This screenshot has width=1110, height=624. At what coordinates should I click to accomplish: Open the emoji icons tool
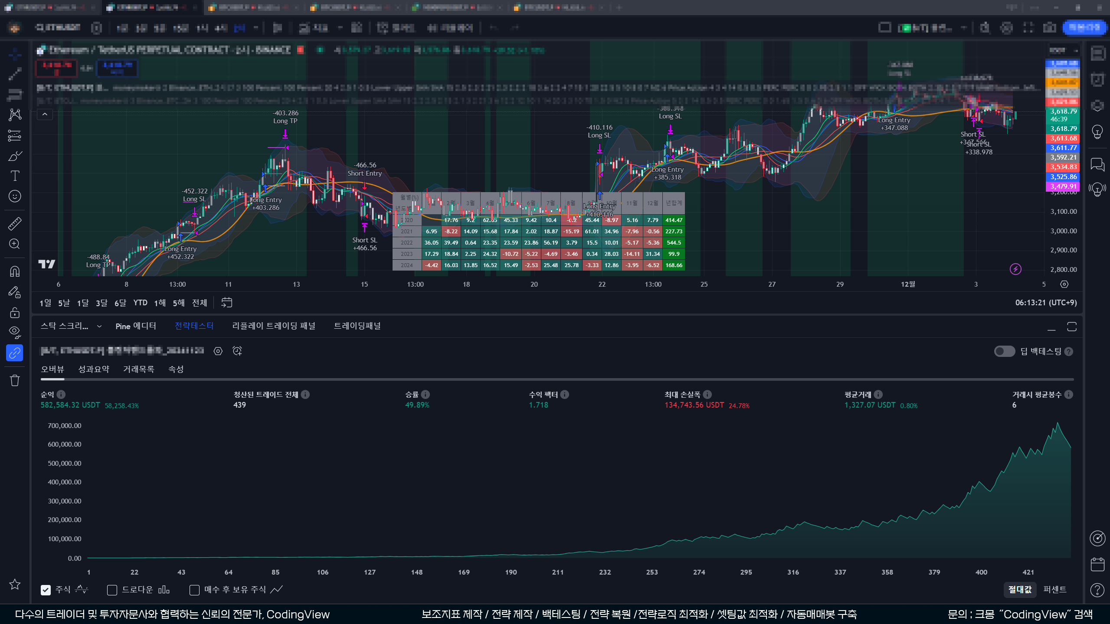tap(15, 196)
